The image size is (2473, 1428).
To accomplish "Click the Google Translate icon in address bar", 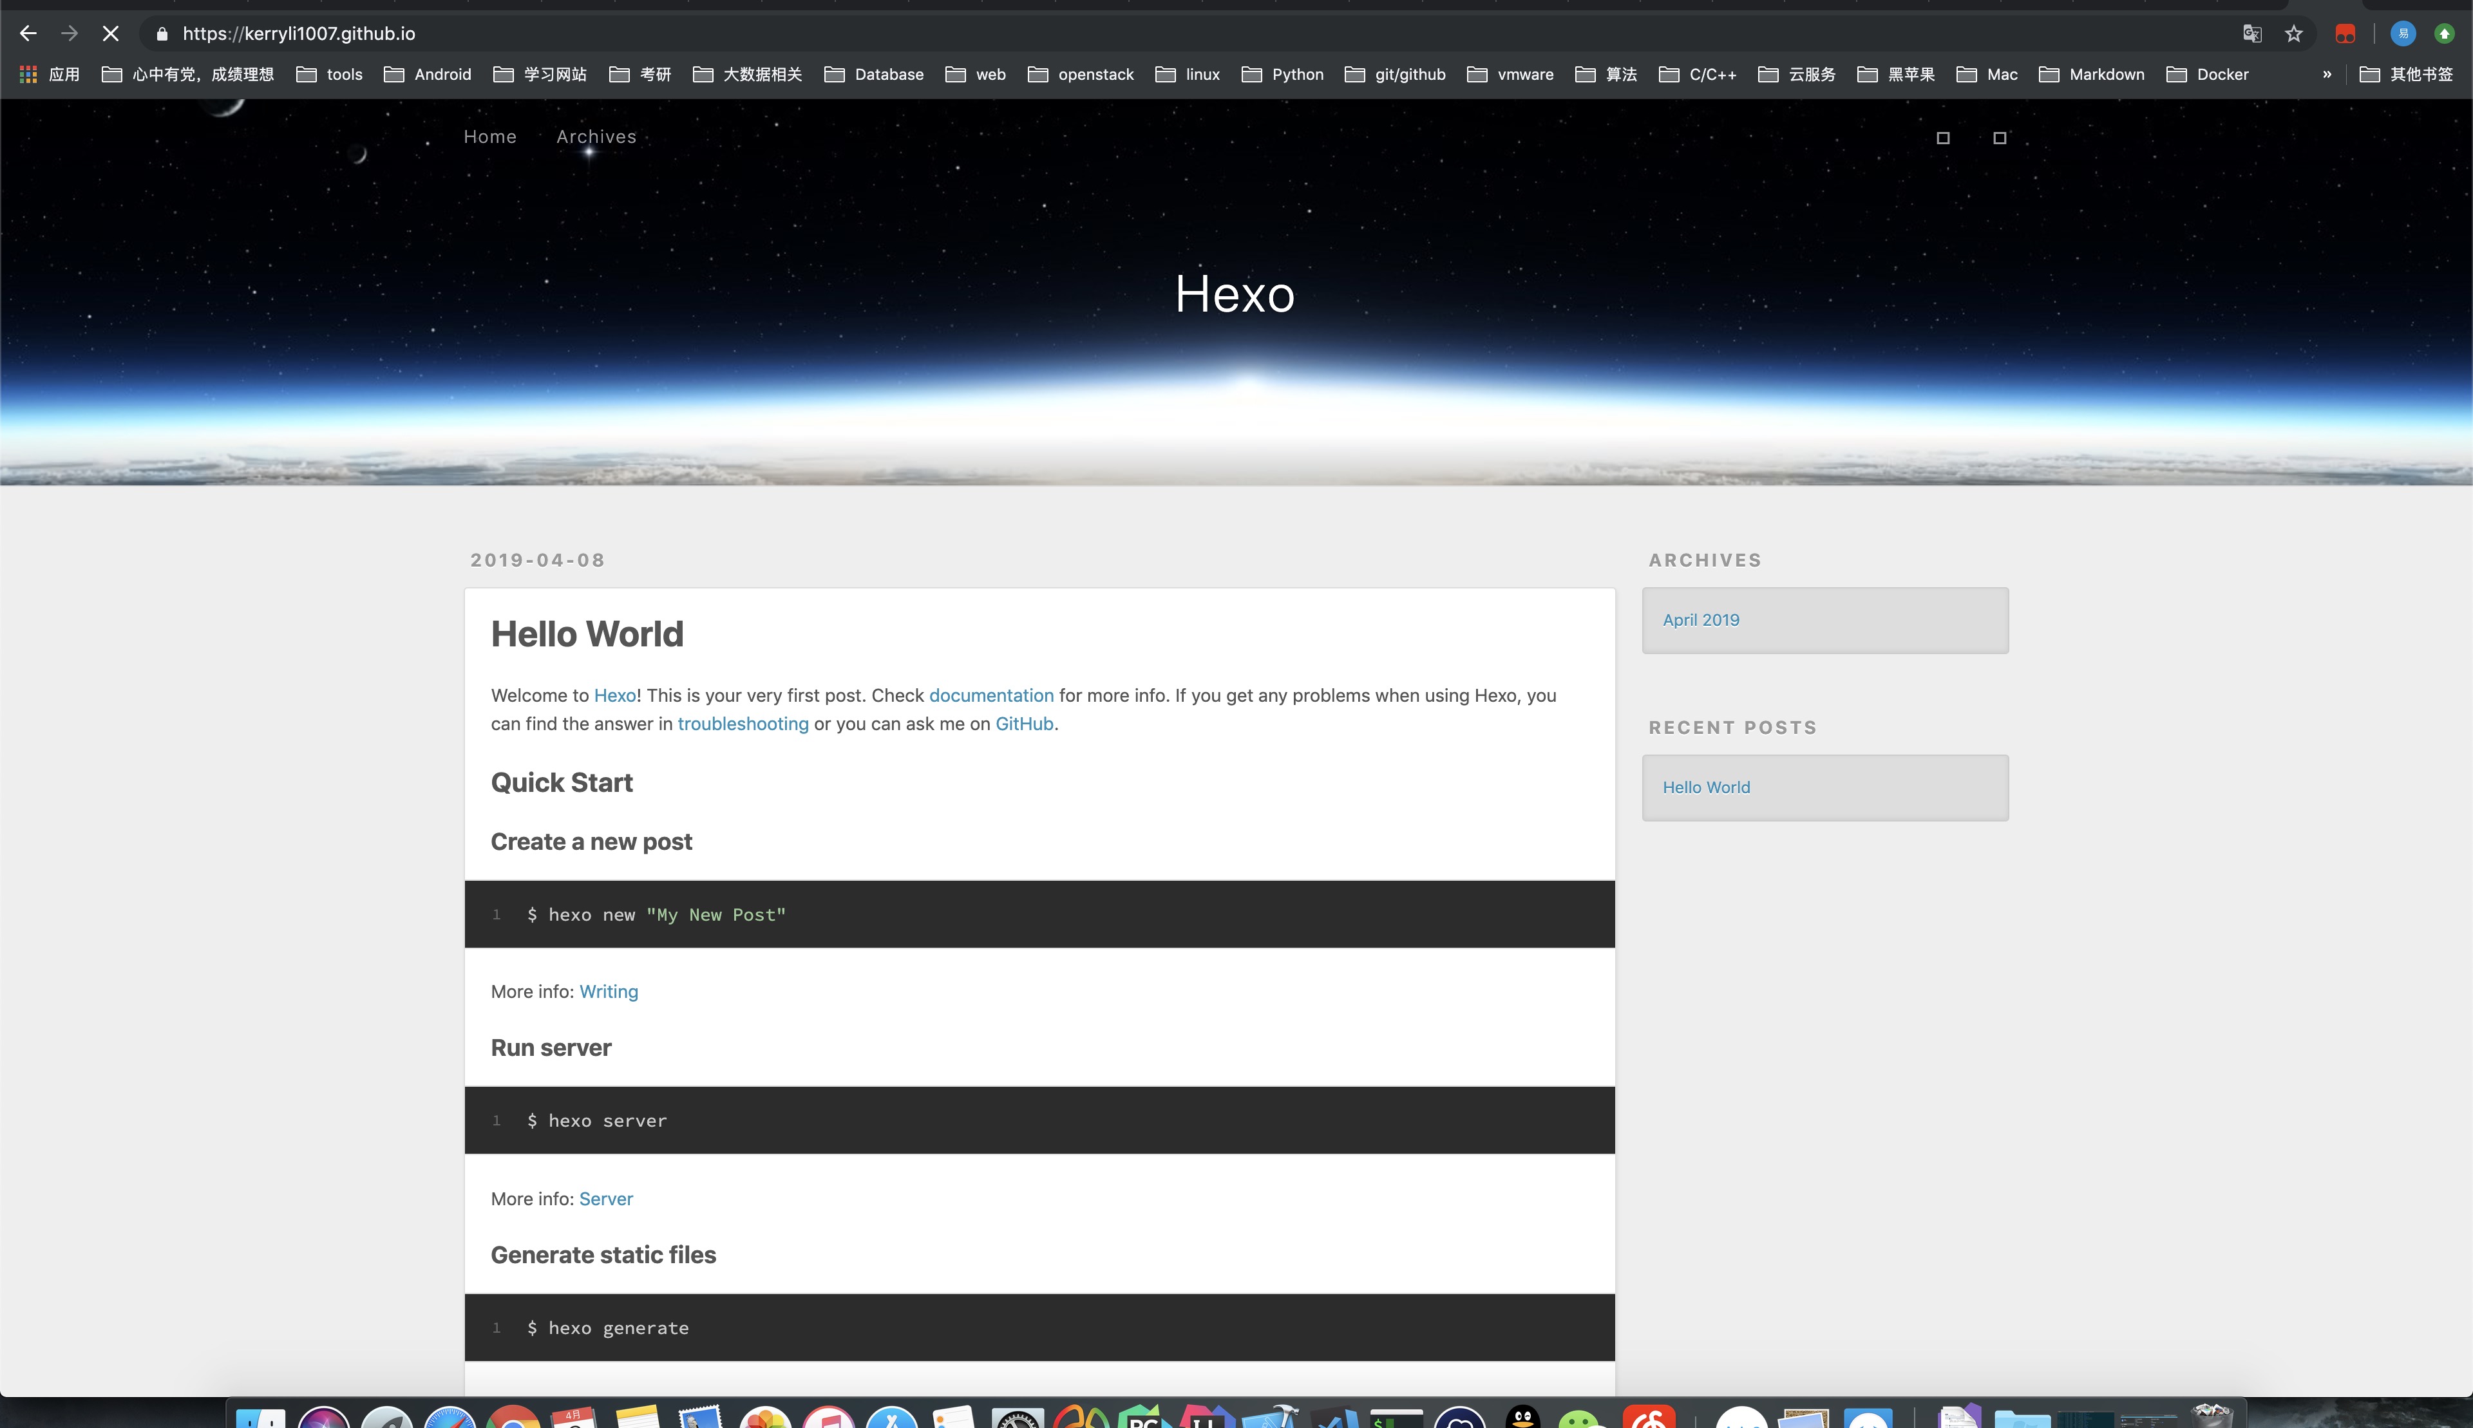I will tap(2251, 34).
